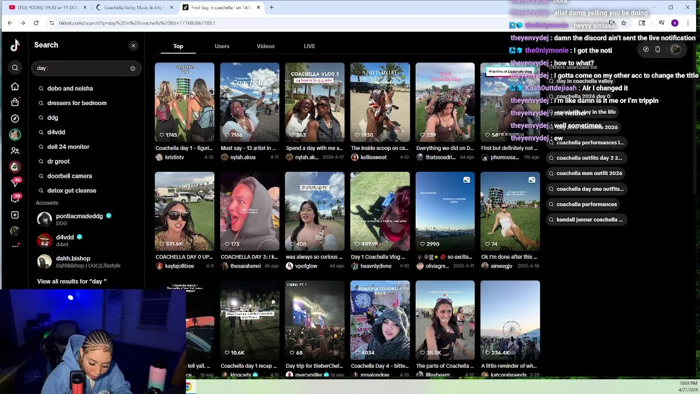
Task: Choose suggestion 'dr groot'
Action: [x=87, y=161]
